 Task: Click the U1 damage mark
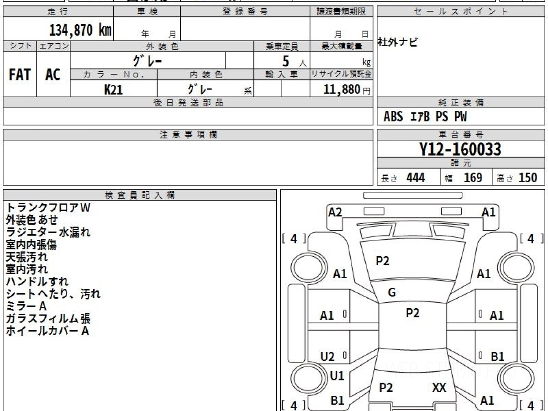click(x=337, y=376)
